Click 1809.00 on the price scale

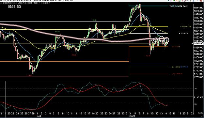pyautogui.click(x=198, y=57)
